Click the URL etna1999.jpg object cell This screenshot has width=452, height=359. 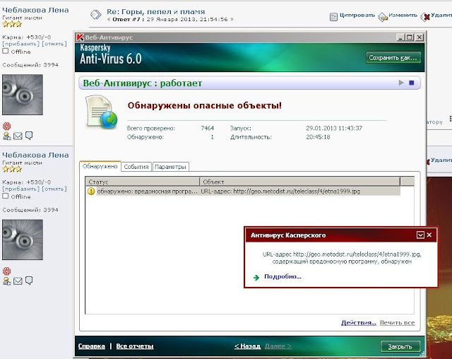[280, 192]
